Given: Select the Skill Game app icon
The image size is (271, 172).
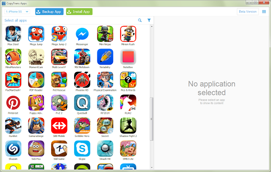Looking at the screenshot, I should point(59,148).
